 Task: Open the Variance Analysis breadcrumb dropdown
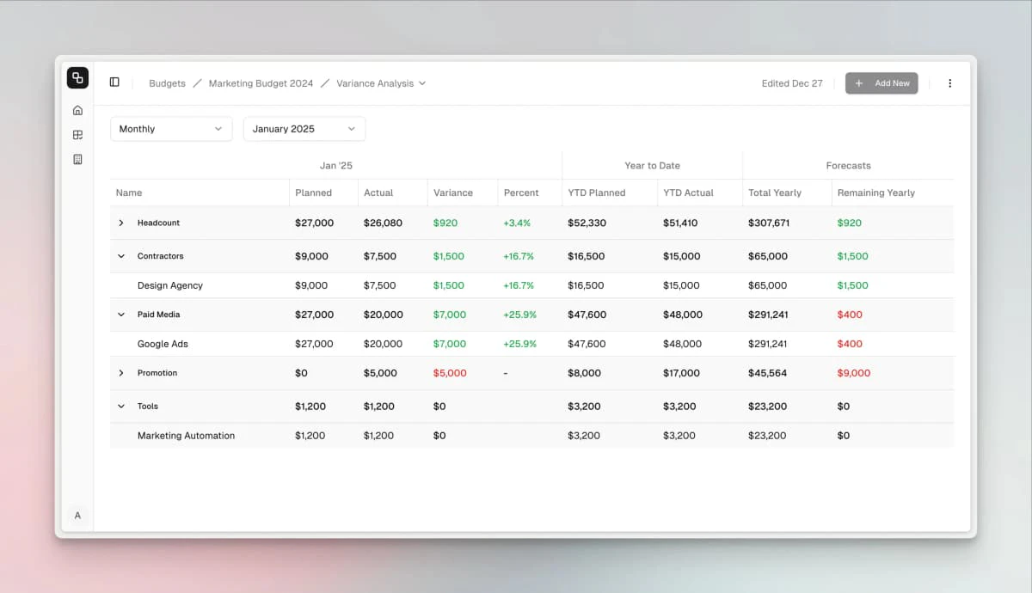380,83
